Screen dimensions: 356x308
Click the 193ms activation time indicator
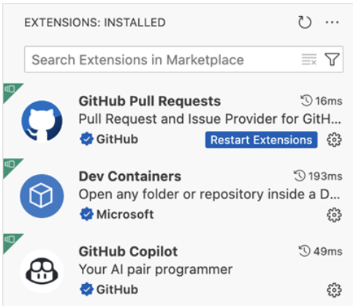[x=318, y=176]
